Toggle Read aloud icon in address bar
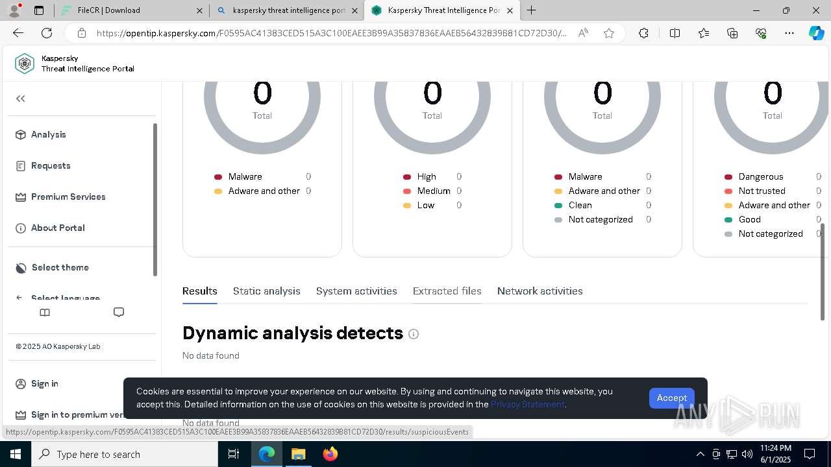The image size is (831, 467). (x=583, y=33)
